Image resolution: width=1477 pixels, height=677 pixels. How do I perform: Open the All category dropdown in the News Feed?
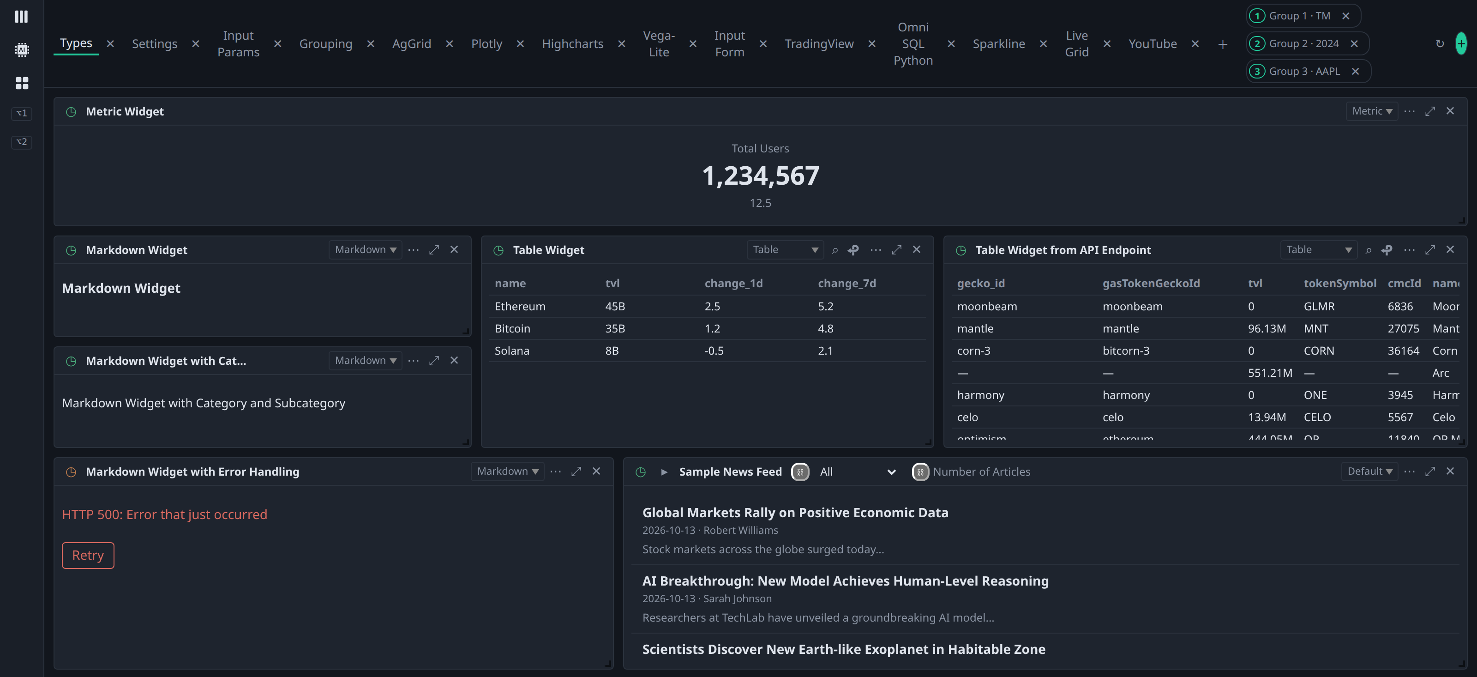[x=857, y=472]
